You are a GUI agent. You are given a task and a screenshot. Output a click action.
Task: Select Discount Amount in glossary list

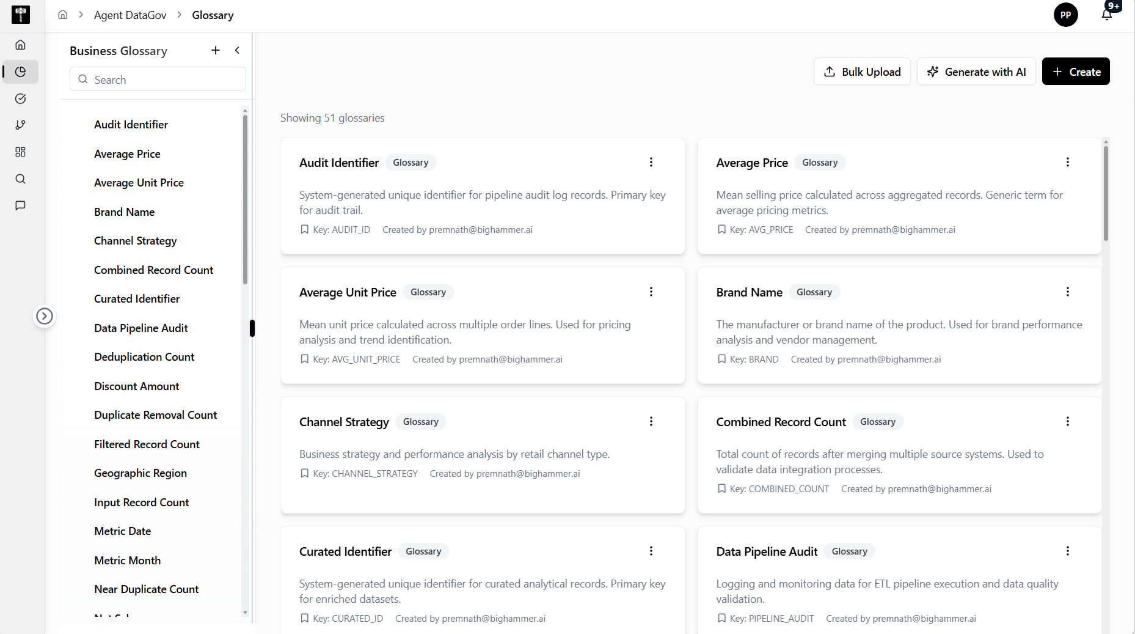[x=136, y=386]
